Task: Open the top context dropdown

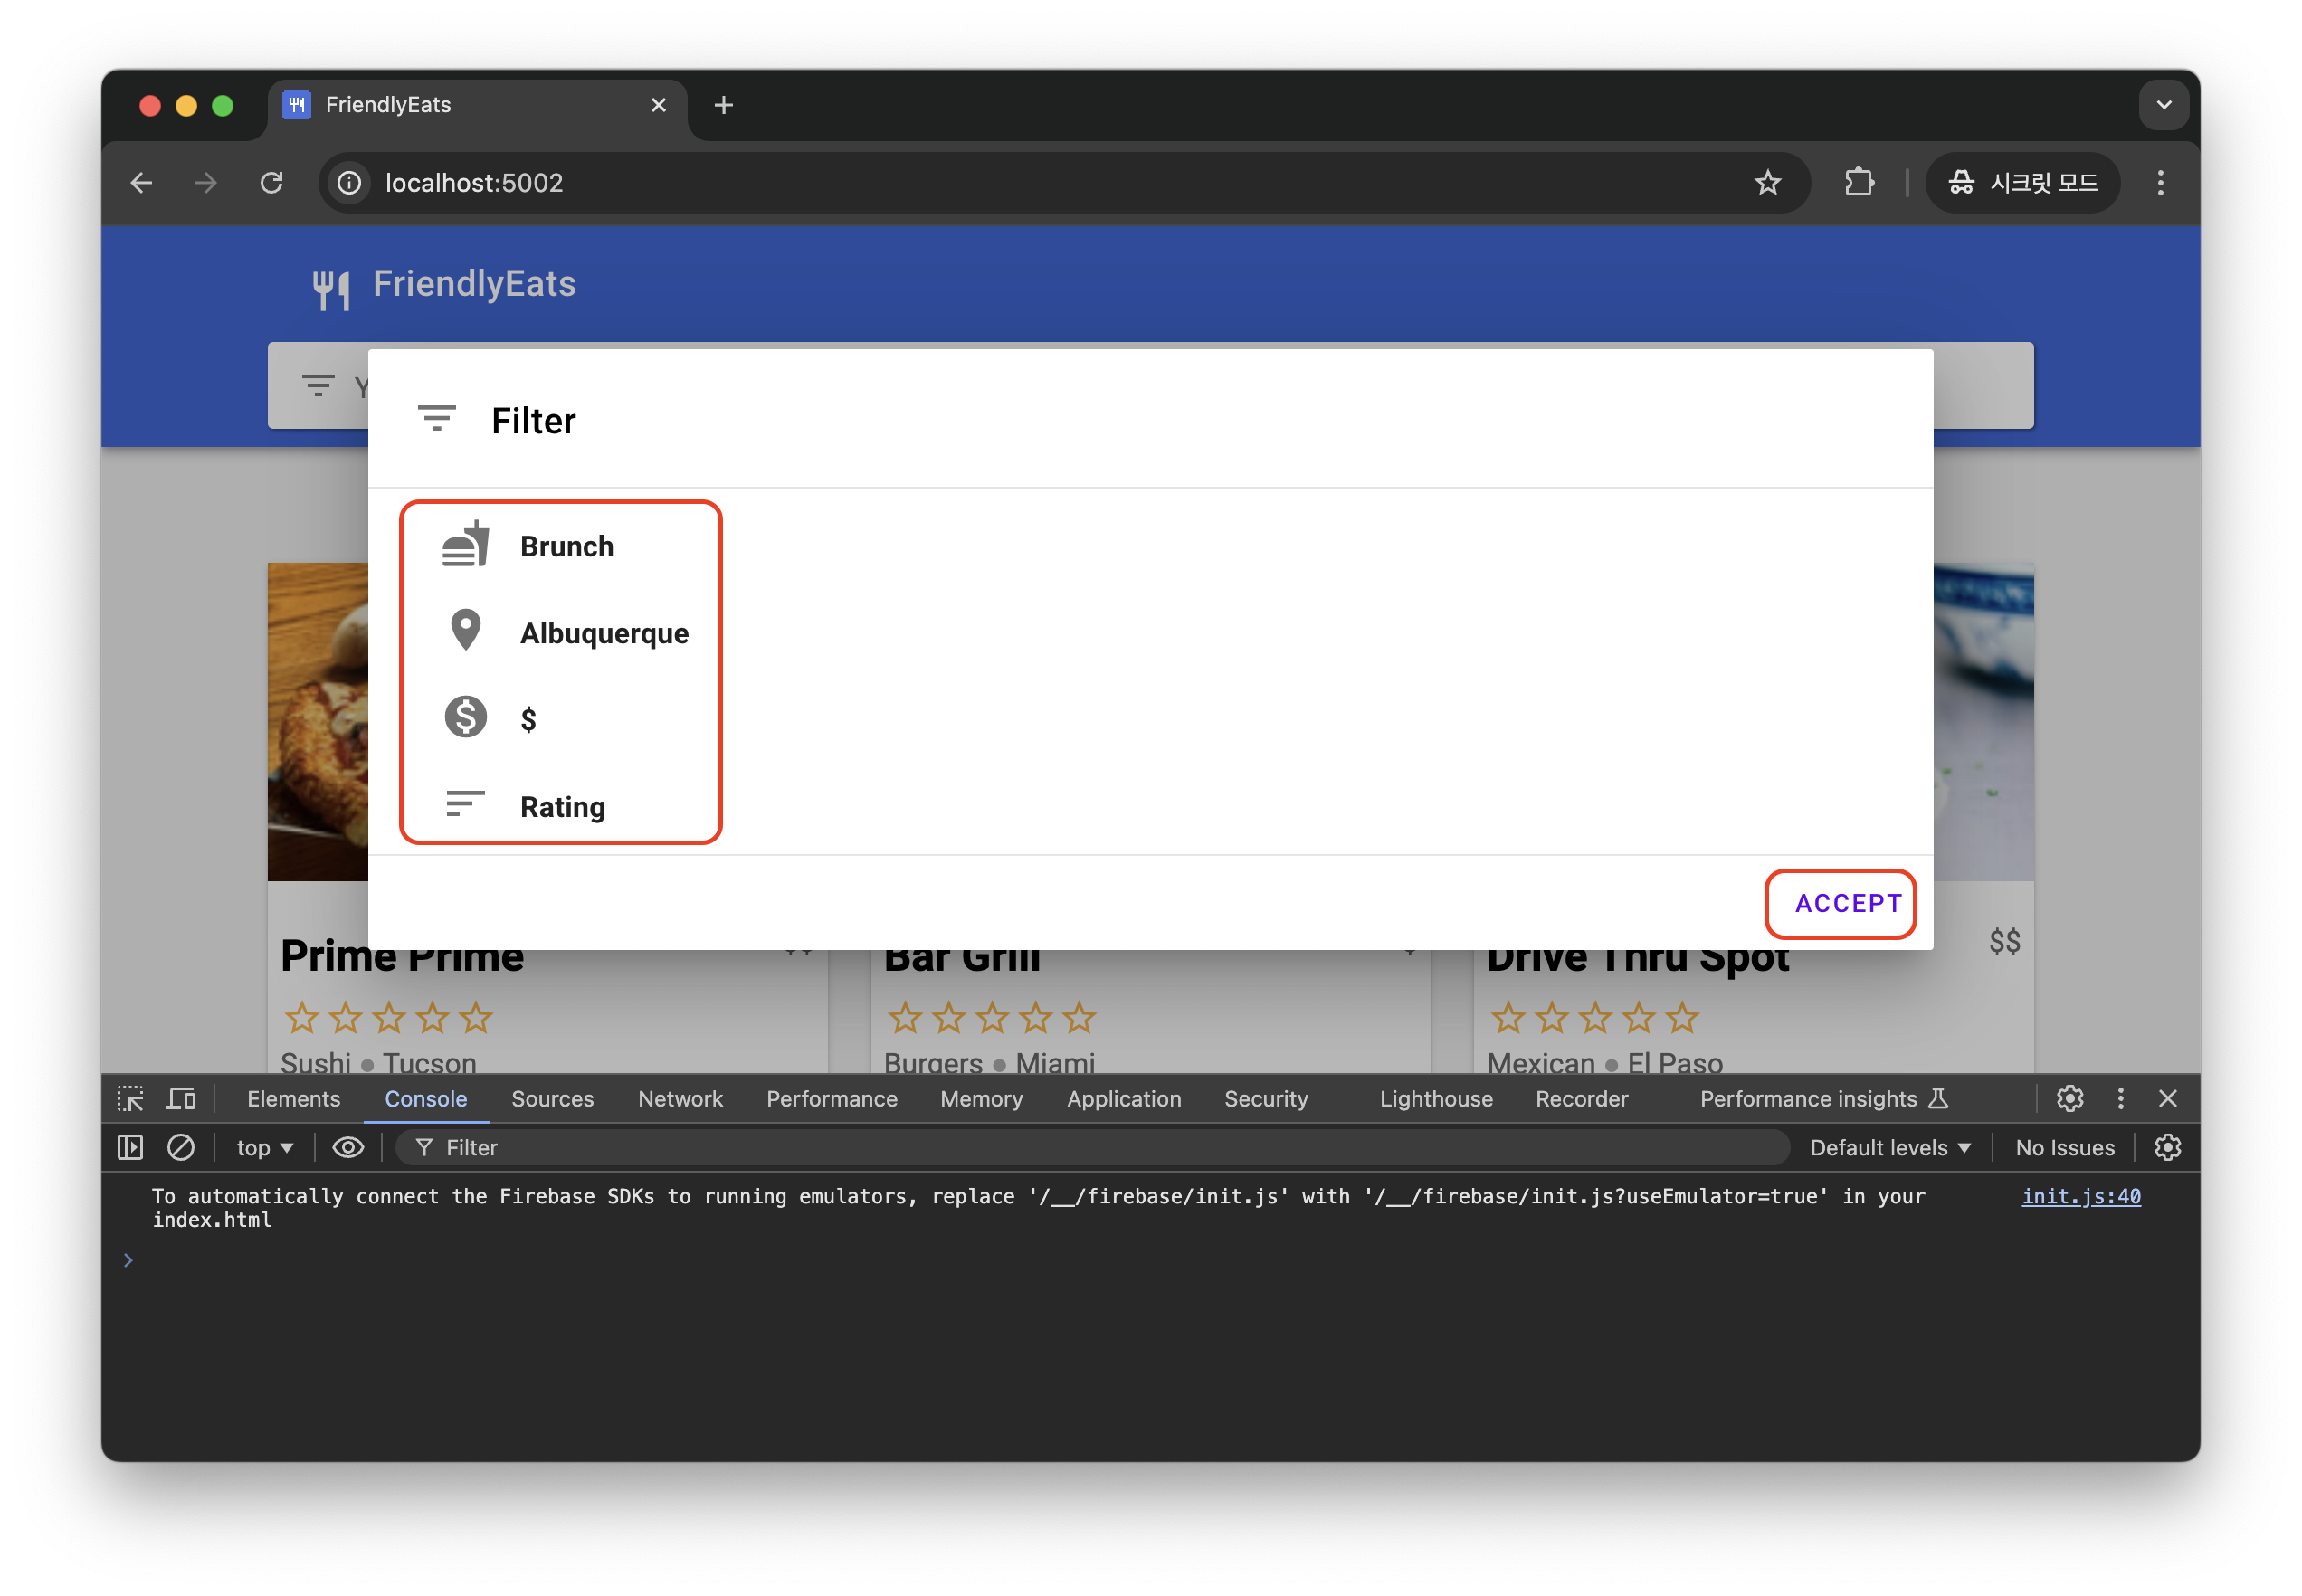Action: [x=264, y=1147]
